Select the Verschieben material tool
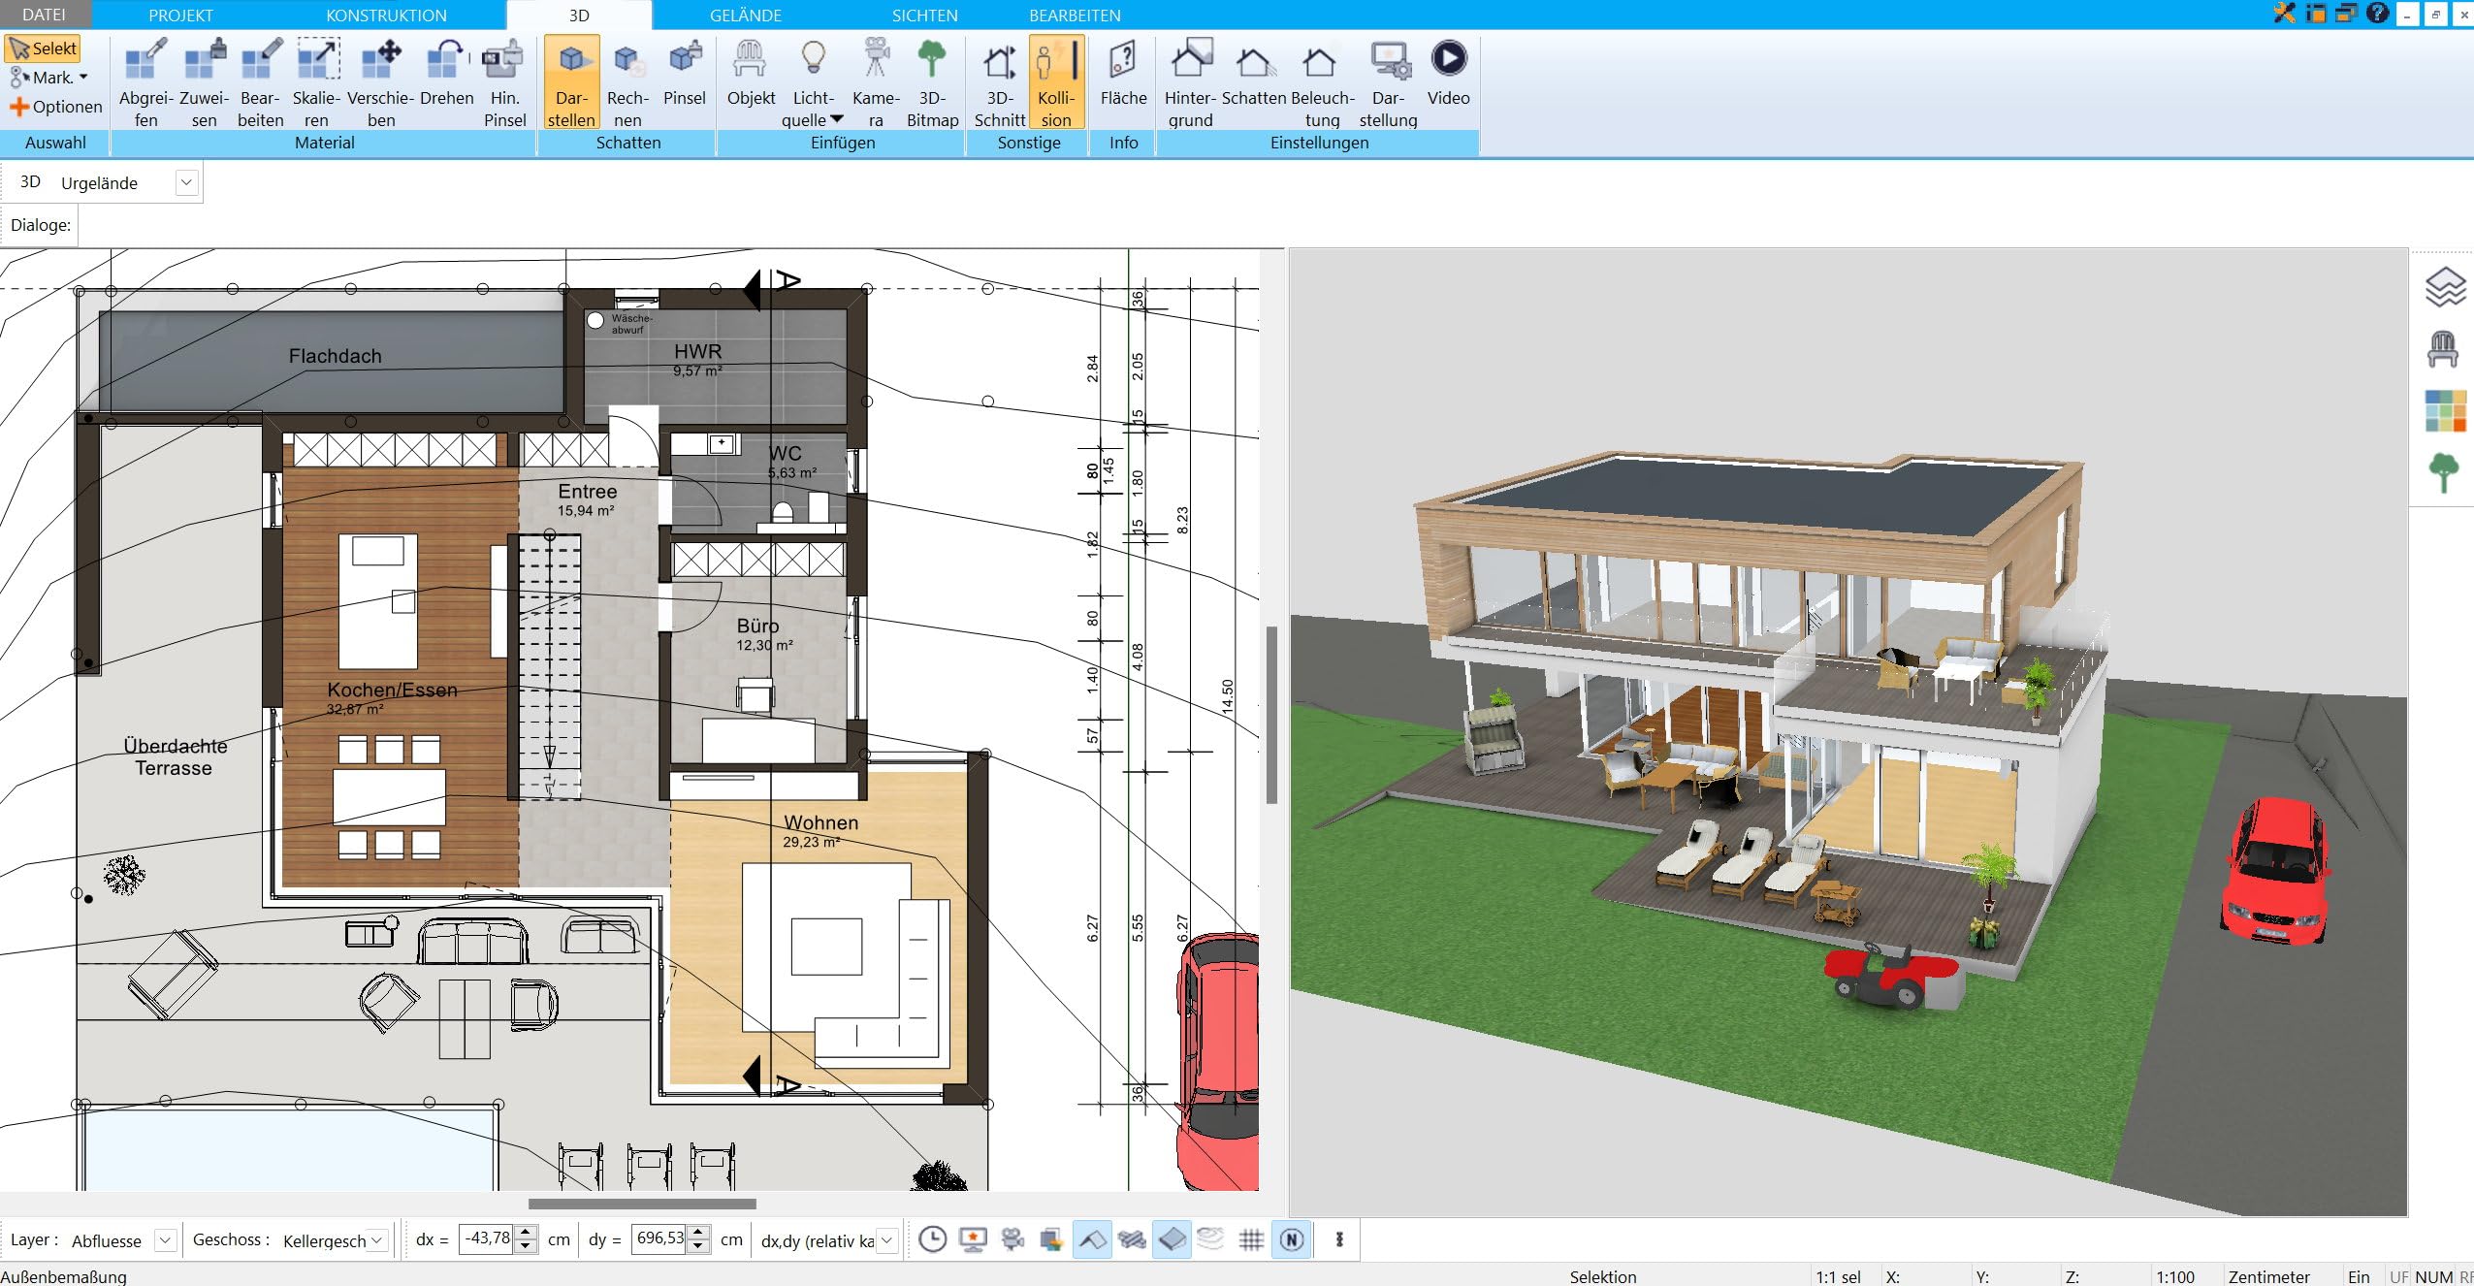Image resolution: width=2474 pixels, height=1286 pixels. tap(381, 82)
